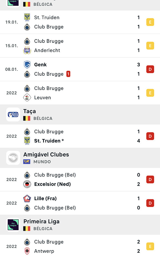Open the Club Brugge vs Antwerp match row
Screen dimensions: 160x257
point(80,246)
